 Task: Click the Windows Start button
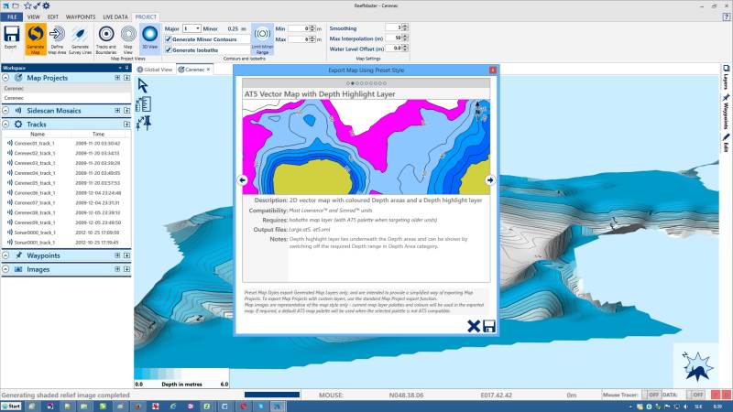pos(12,405)
